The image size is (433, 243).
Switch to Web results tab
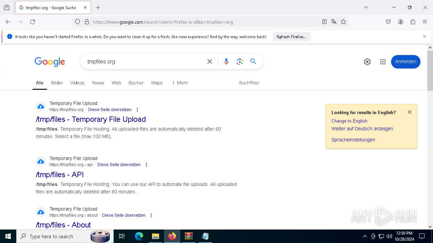(116, 83)
